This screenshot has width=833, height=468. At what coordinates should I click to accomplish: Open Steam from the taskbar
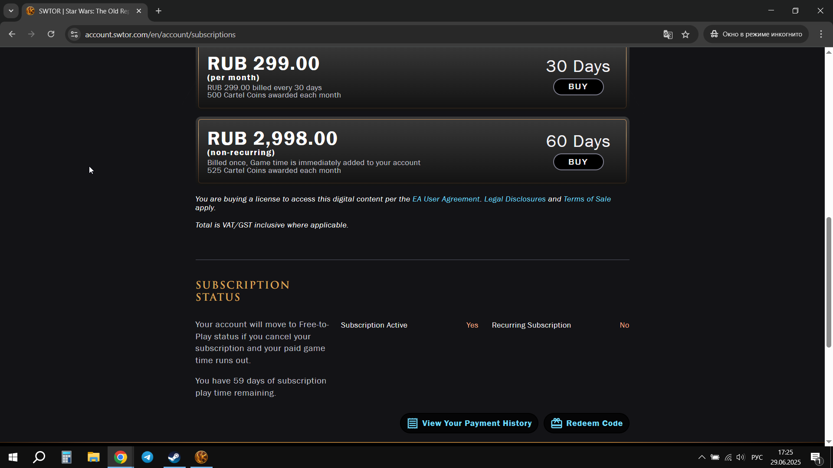tap(174, 457)
